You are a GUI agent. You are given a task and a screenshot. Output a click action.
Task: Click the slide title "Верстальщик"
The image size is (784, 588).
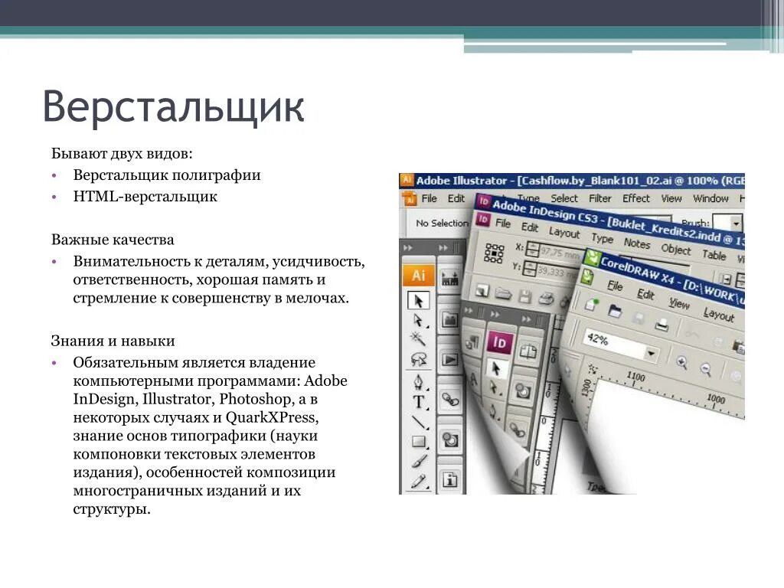tap(174, 106)
